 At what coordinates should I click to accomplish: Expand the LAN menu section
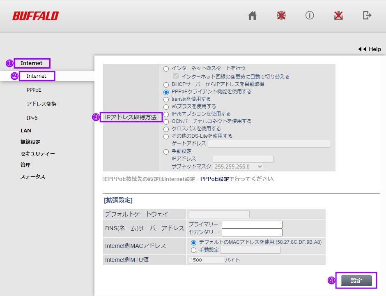coord(25,131)
